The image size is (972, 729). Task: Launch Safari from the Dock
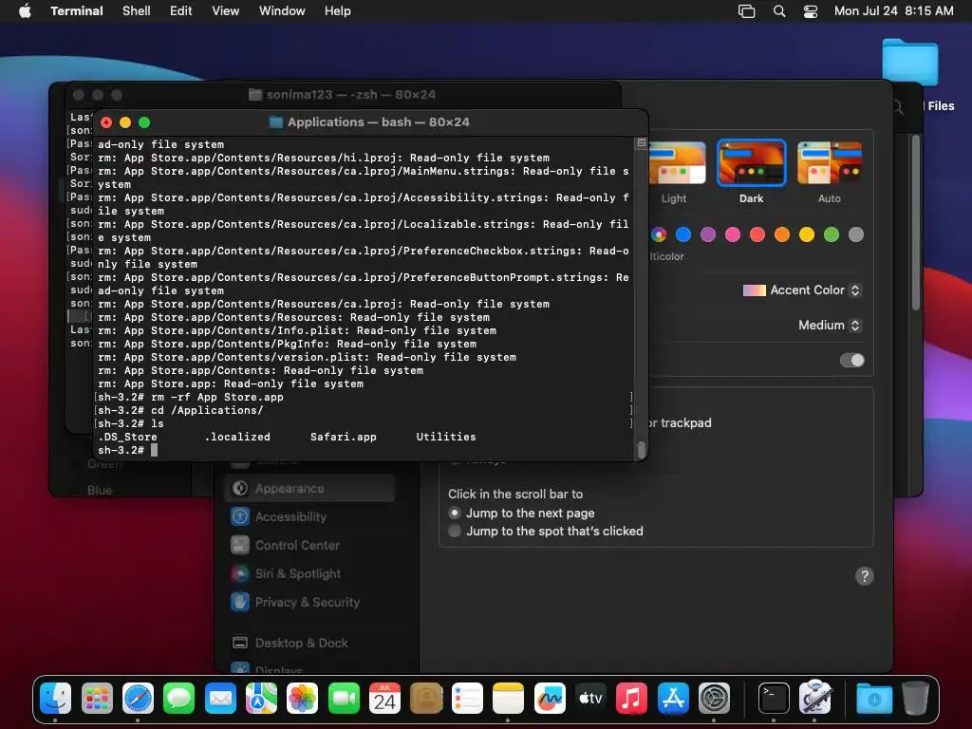[138, 699]
